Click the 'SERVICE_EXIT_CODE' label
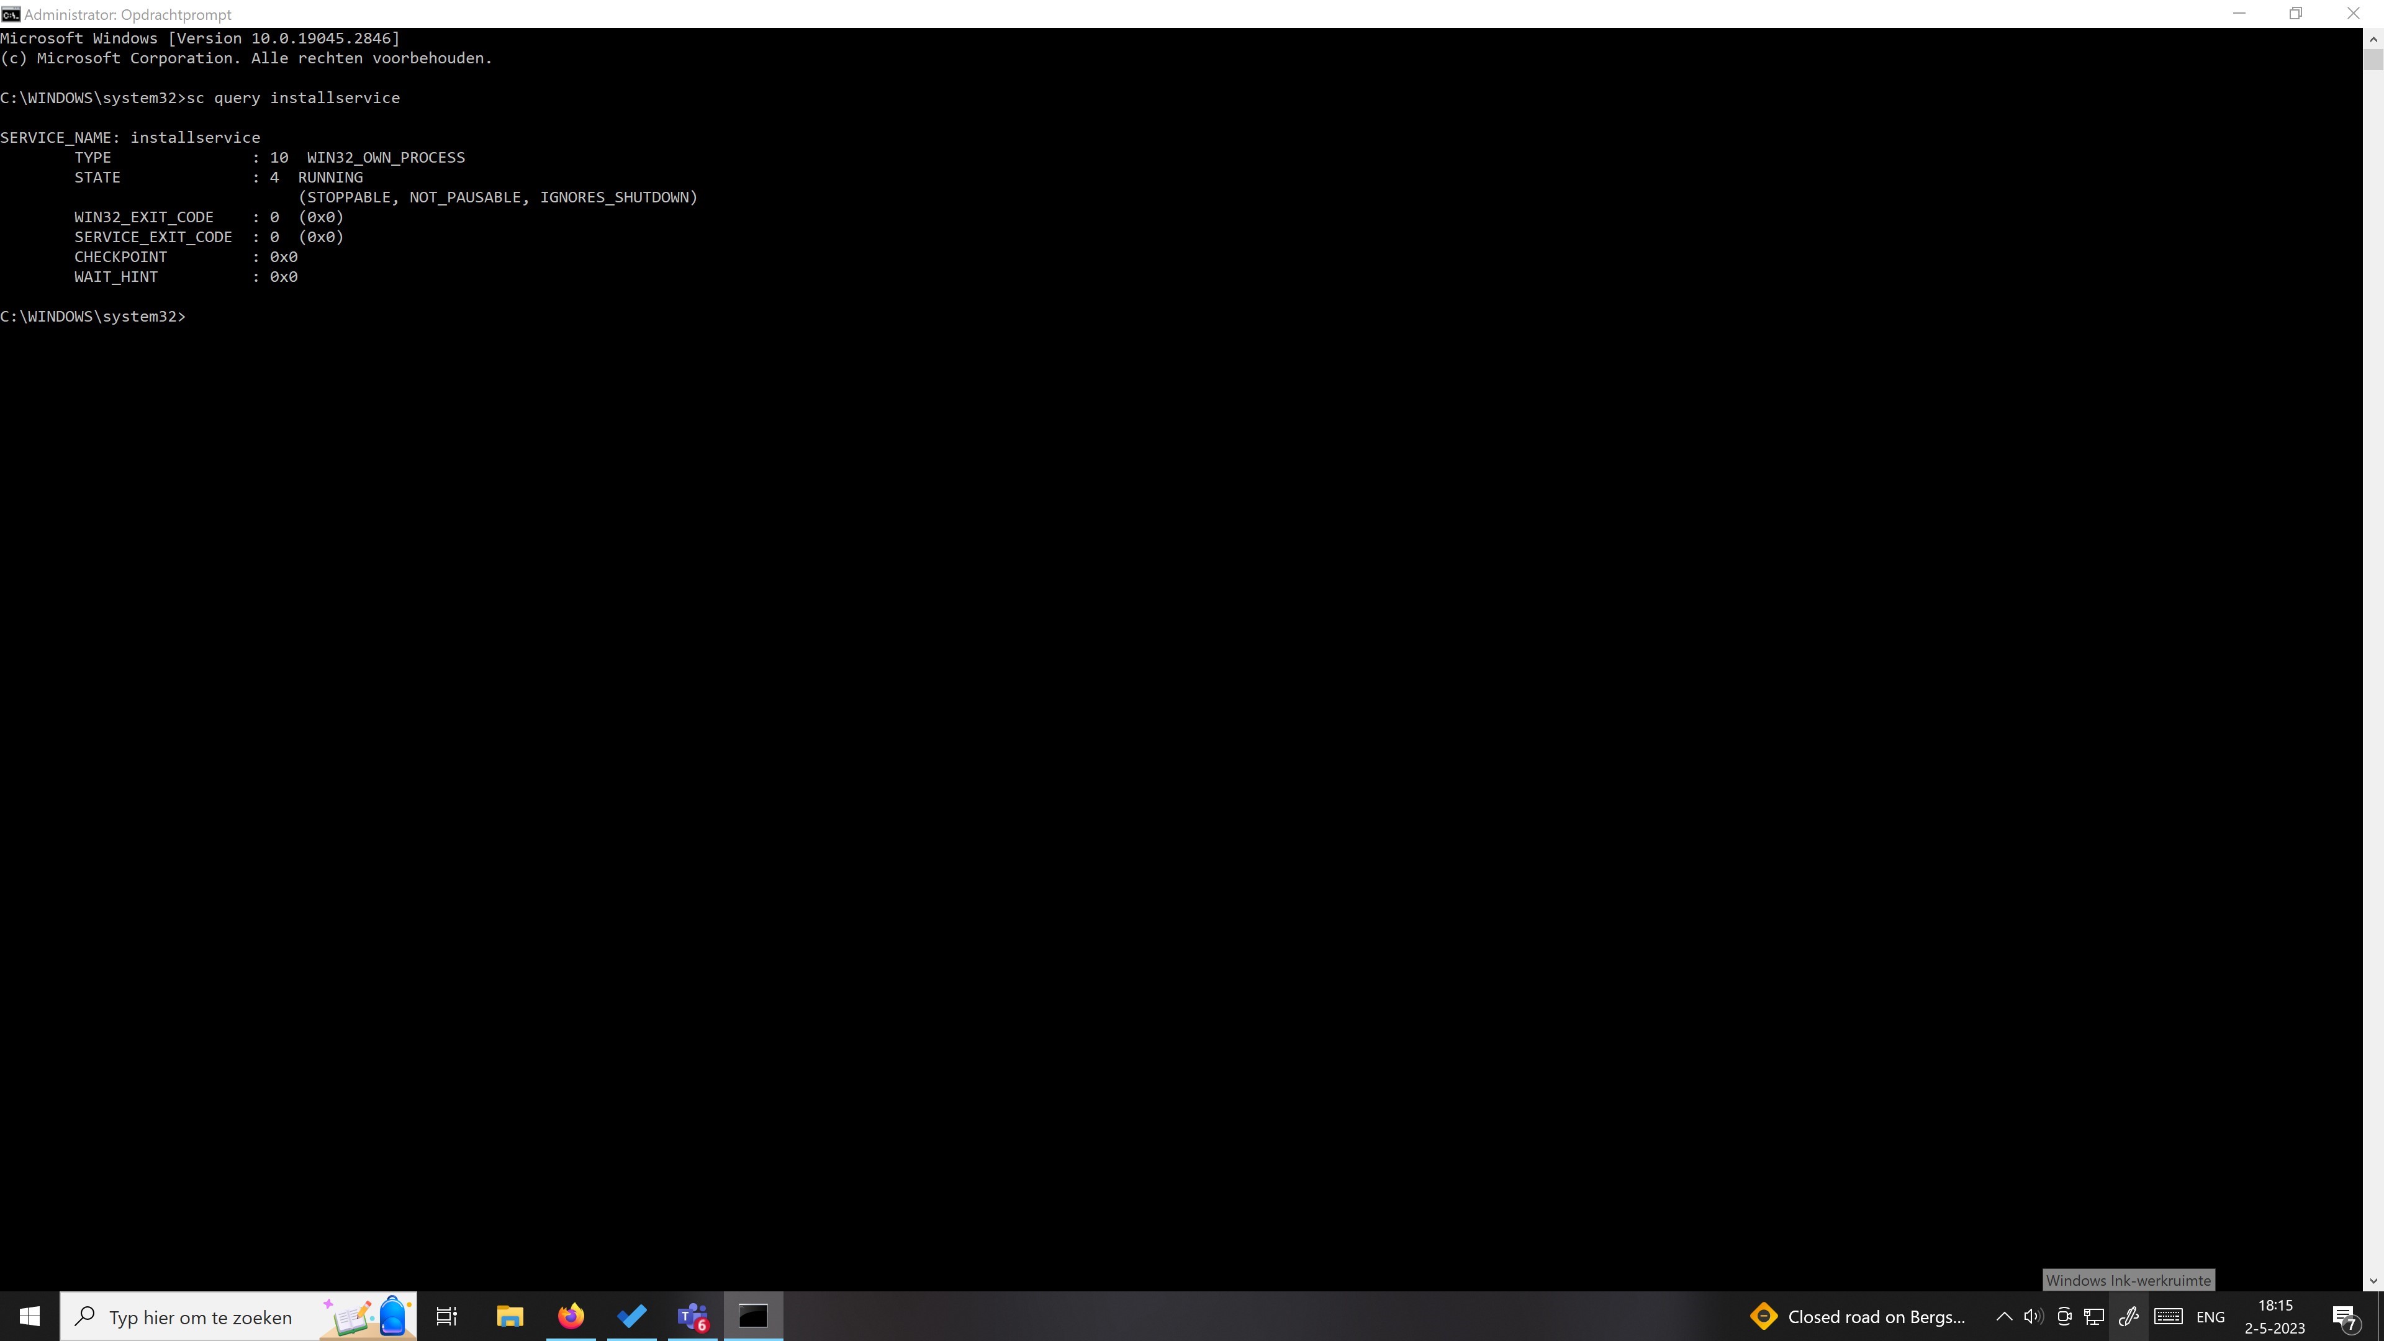The width and height of the screenshot is (2384, 1341). coord(153,237)
